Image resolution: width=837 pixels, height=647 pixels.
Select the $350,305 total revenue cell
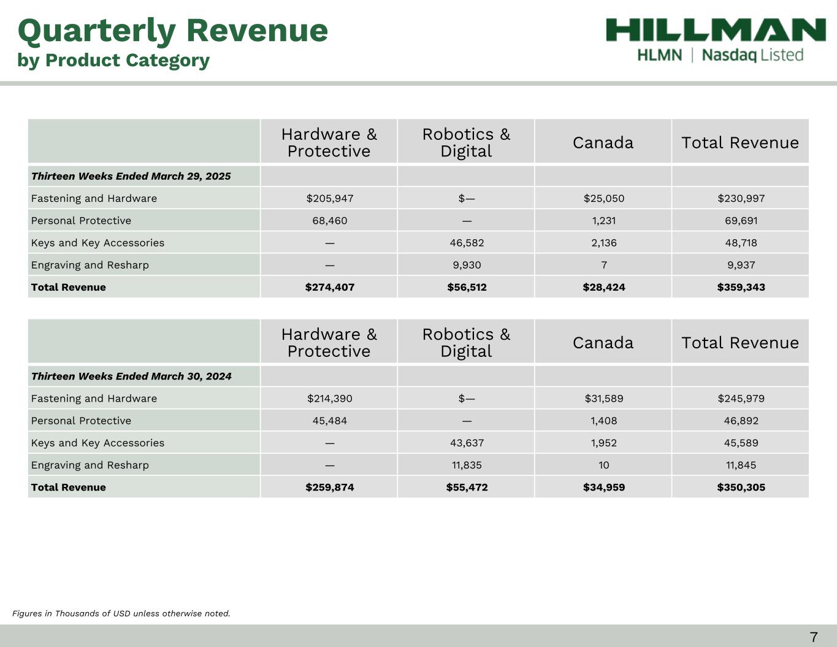pyautogui.click(x=741, y=487)
